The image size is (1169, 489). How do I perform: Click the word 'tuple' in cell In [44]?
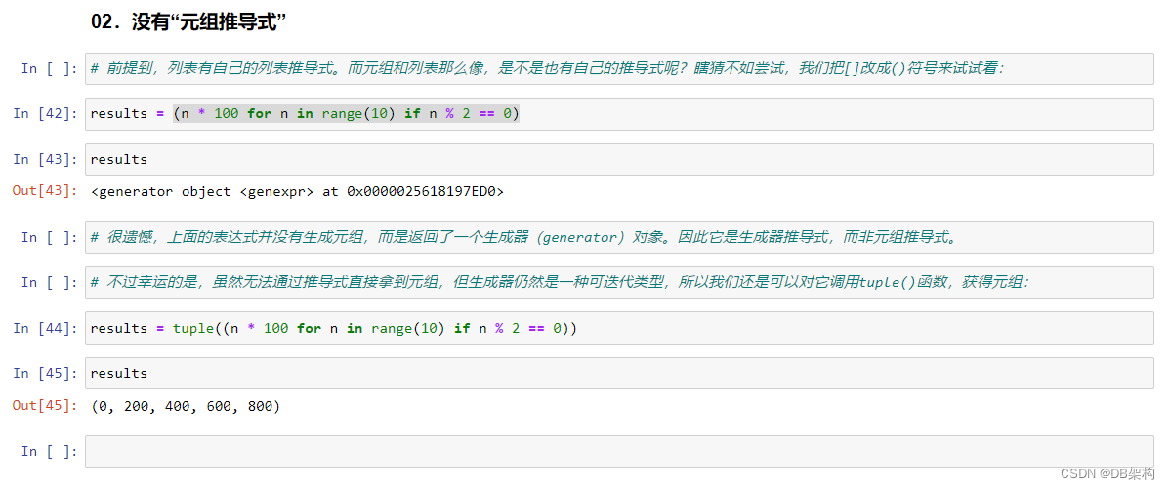coord(193,328)
